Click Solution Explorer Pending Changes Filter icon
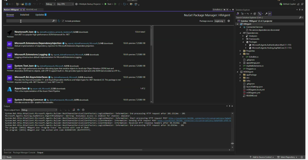 pos(243,14)
